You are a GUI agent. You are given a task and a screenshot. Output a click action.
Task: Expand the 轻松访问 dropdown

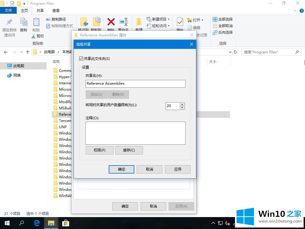(169, 26)
